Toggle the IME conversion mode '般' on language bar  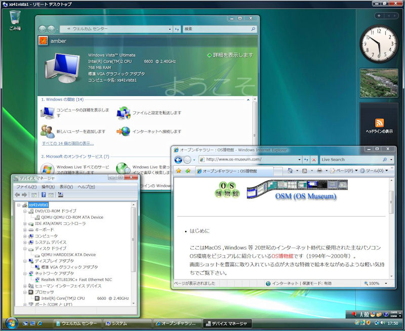367,314
